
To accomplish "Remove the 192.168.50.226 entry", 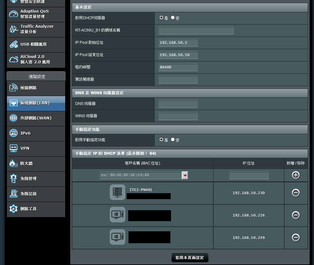I will (296, 215).
